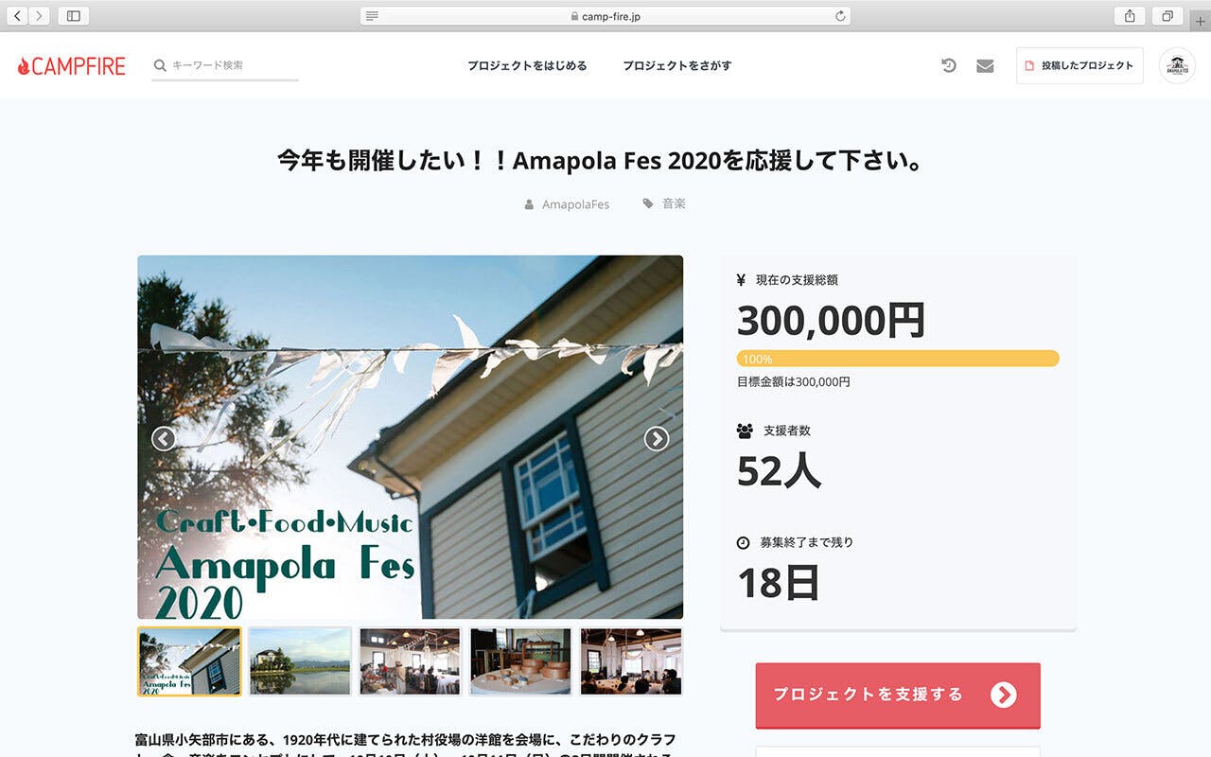This screenshot has width=1211, height=757.
Task: Open AmapolaFes owner link
Action: [x=575, y=204]
